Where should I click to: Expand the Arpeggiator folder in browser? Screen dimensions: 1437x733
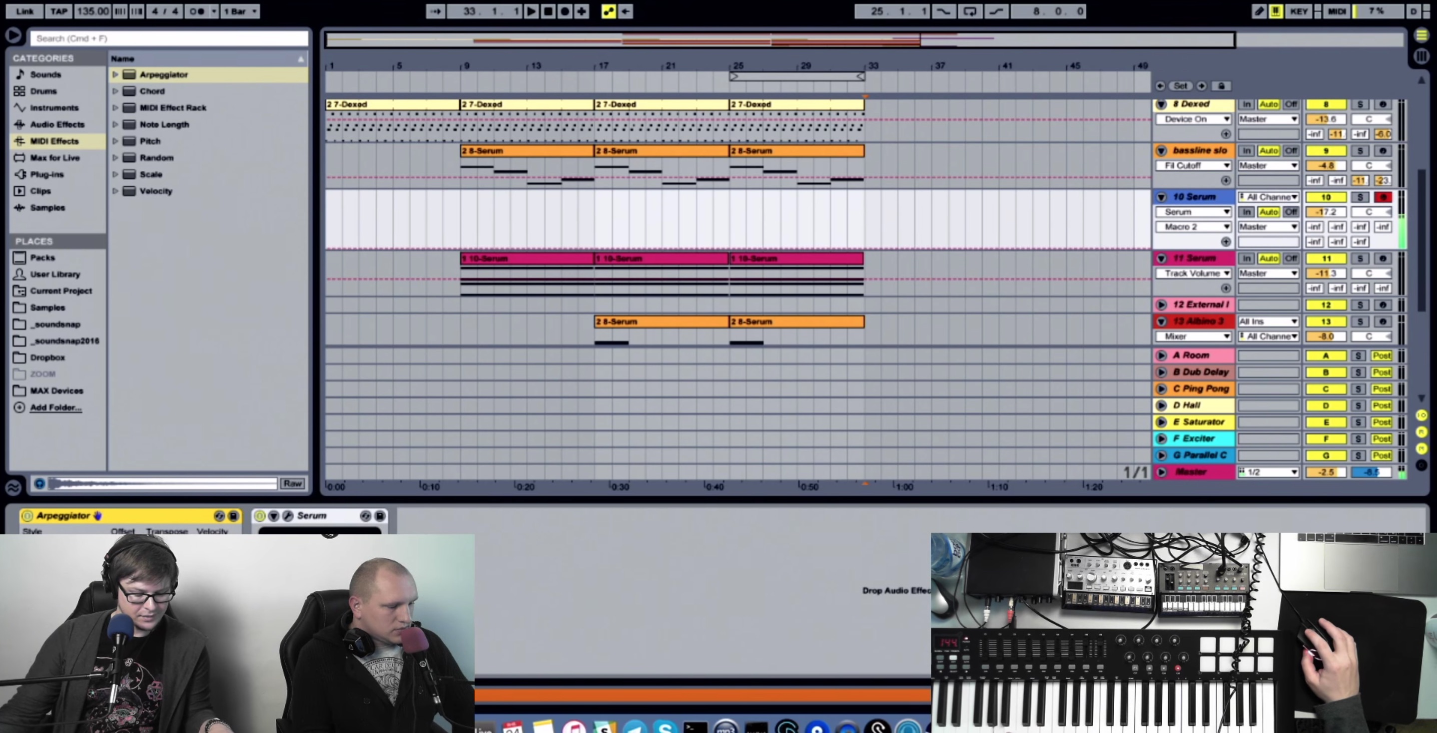pos(115,74)
